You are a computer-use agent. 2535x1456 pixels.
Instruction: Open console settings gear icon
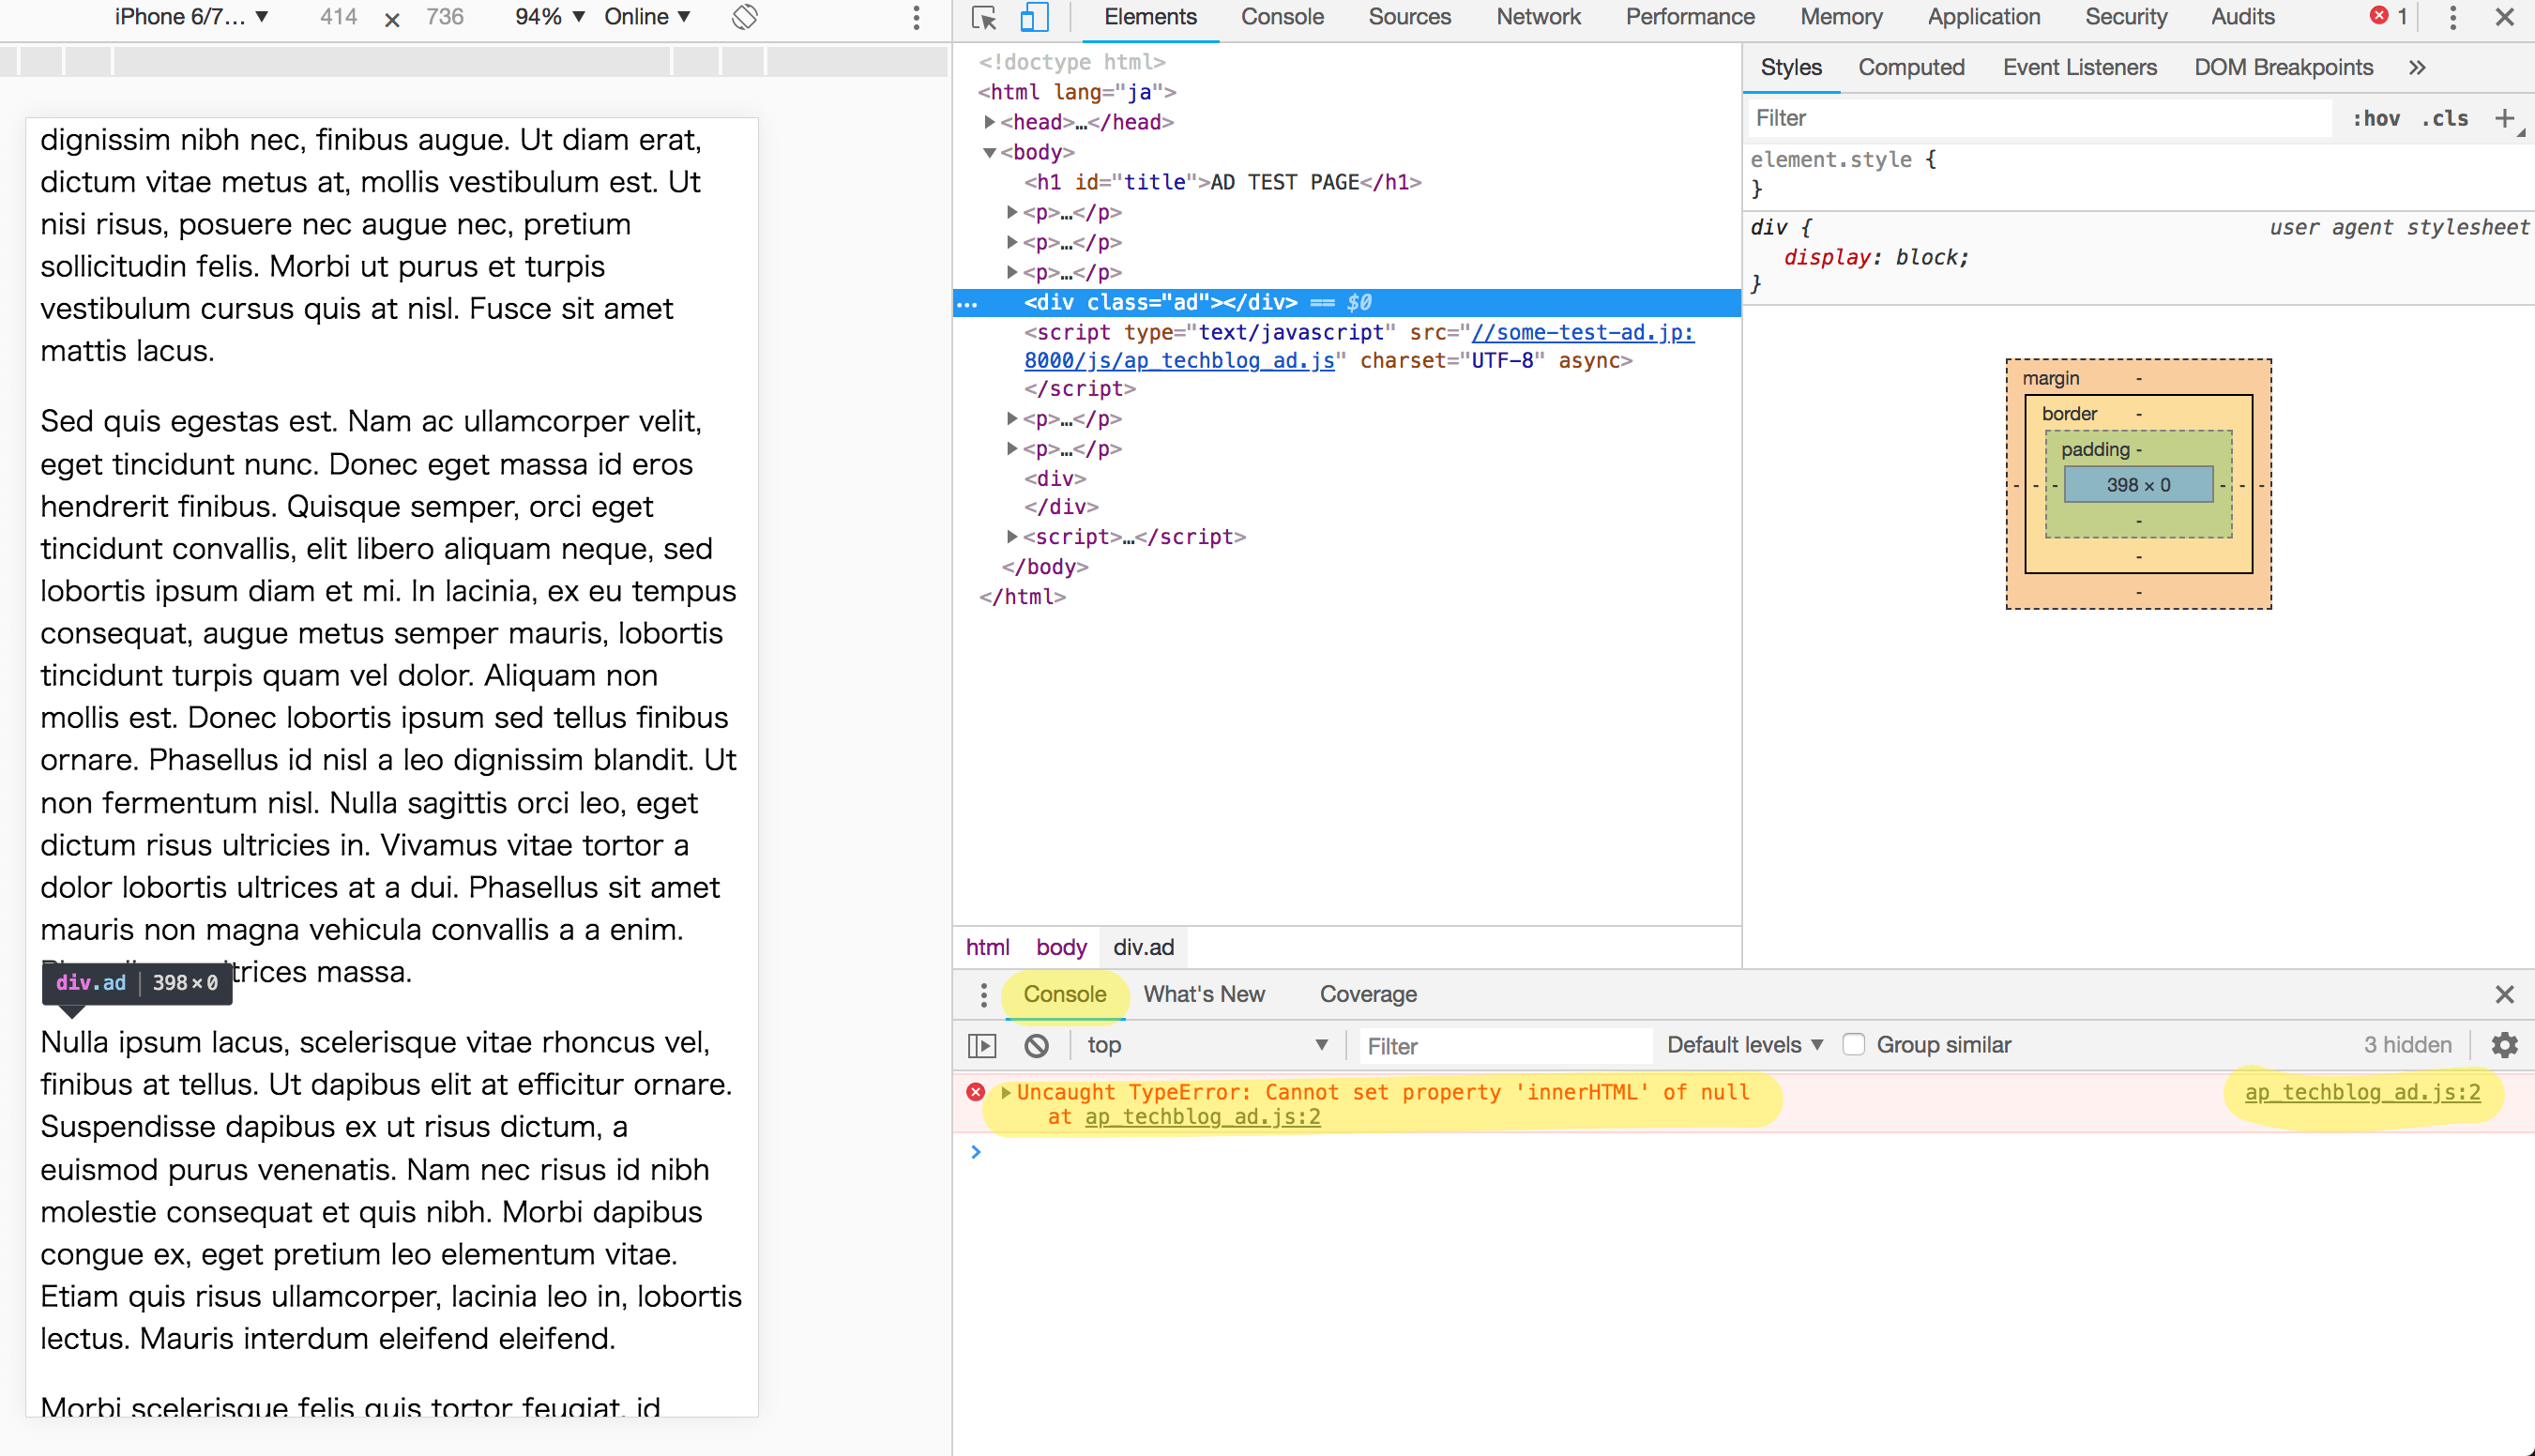[x=2504, y=1045]
